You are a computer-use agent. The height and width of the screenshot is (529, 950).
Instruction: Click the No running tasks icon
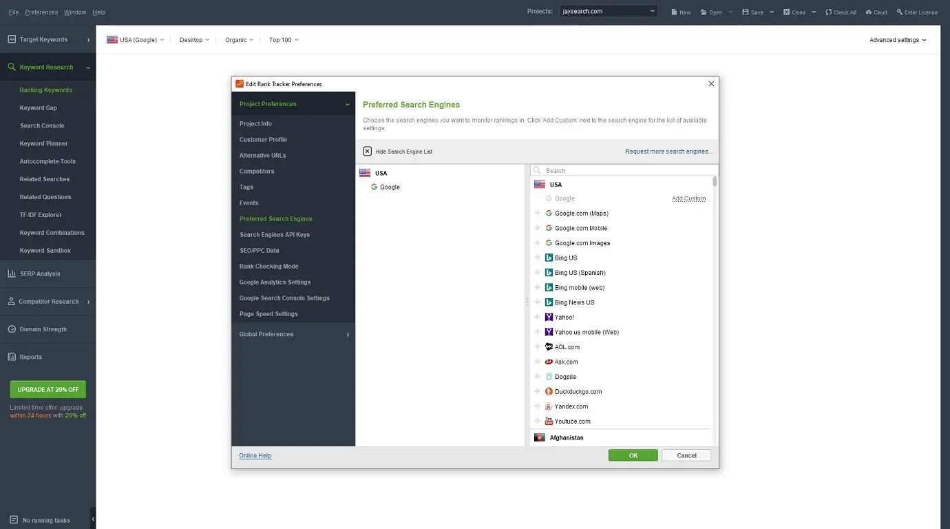[14, 520]
